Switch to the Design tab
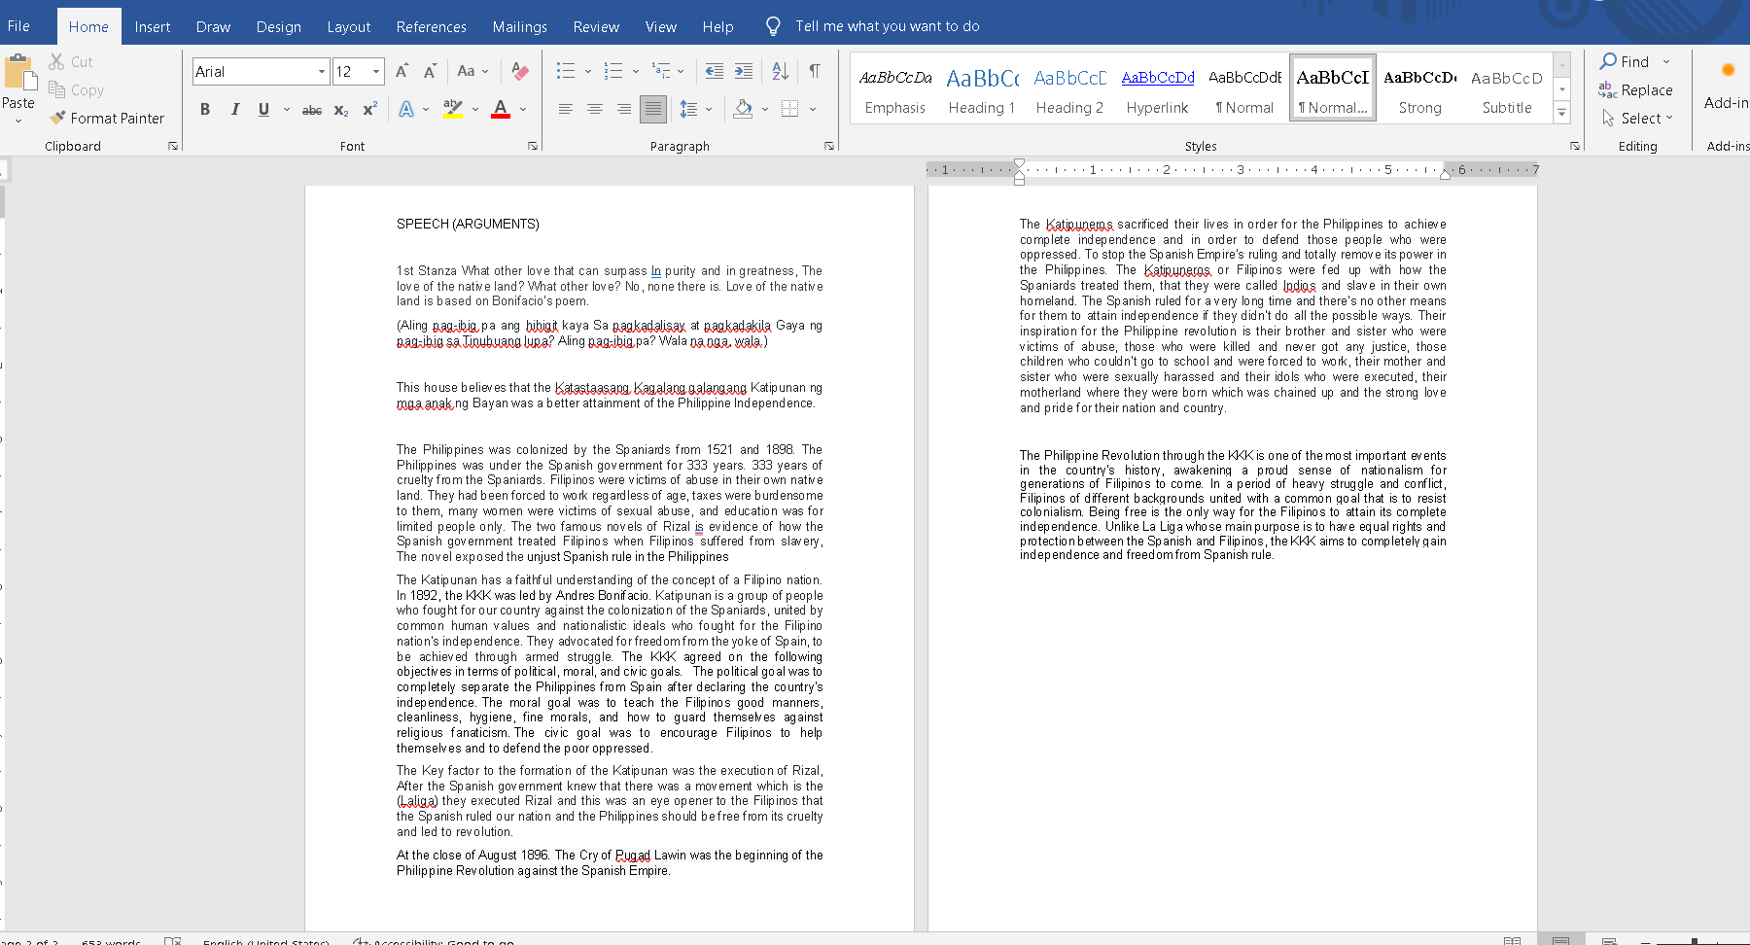Viewport: 1750px width, 945px height. coord(279,27)
